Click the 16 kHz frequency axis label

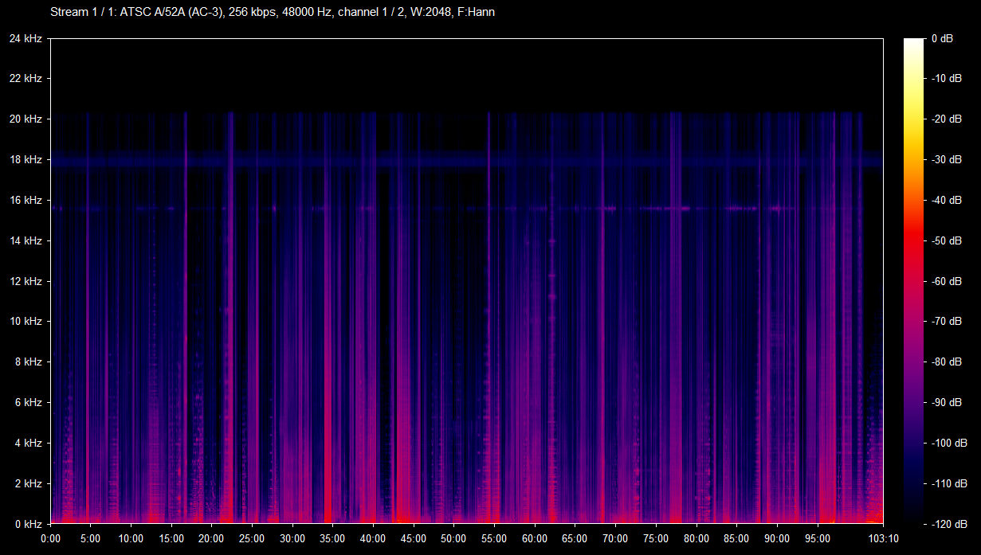point(26,201)
